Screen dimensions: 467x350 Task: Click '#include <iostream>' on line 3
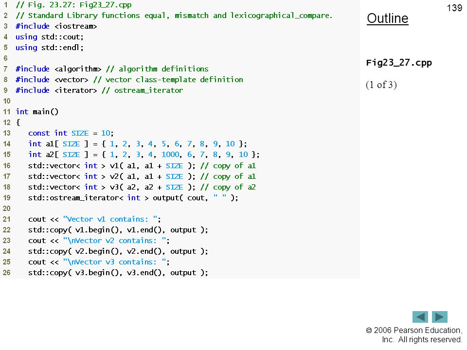click(x=56, y=26)
